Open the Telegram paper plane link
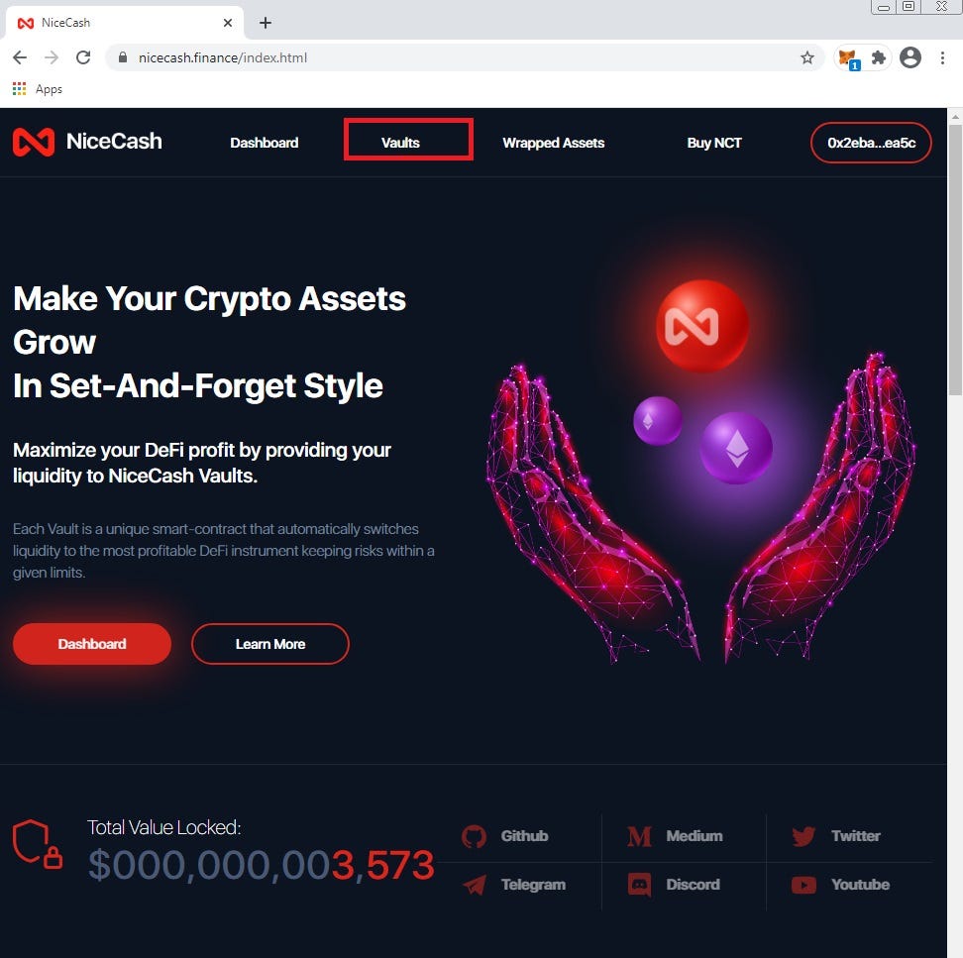Screen dimensions: 963x958 [x=513, y=885]
